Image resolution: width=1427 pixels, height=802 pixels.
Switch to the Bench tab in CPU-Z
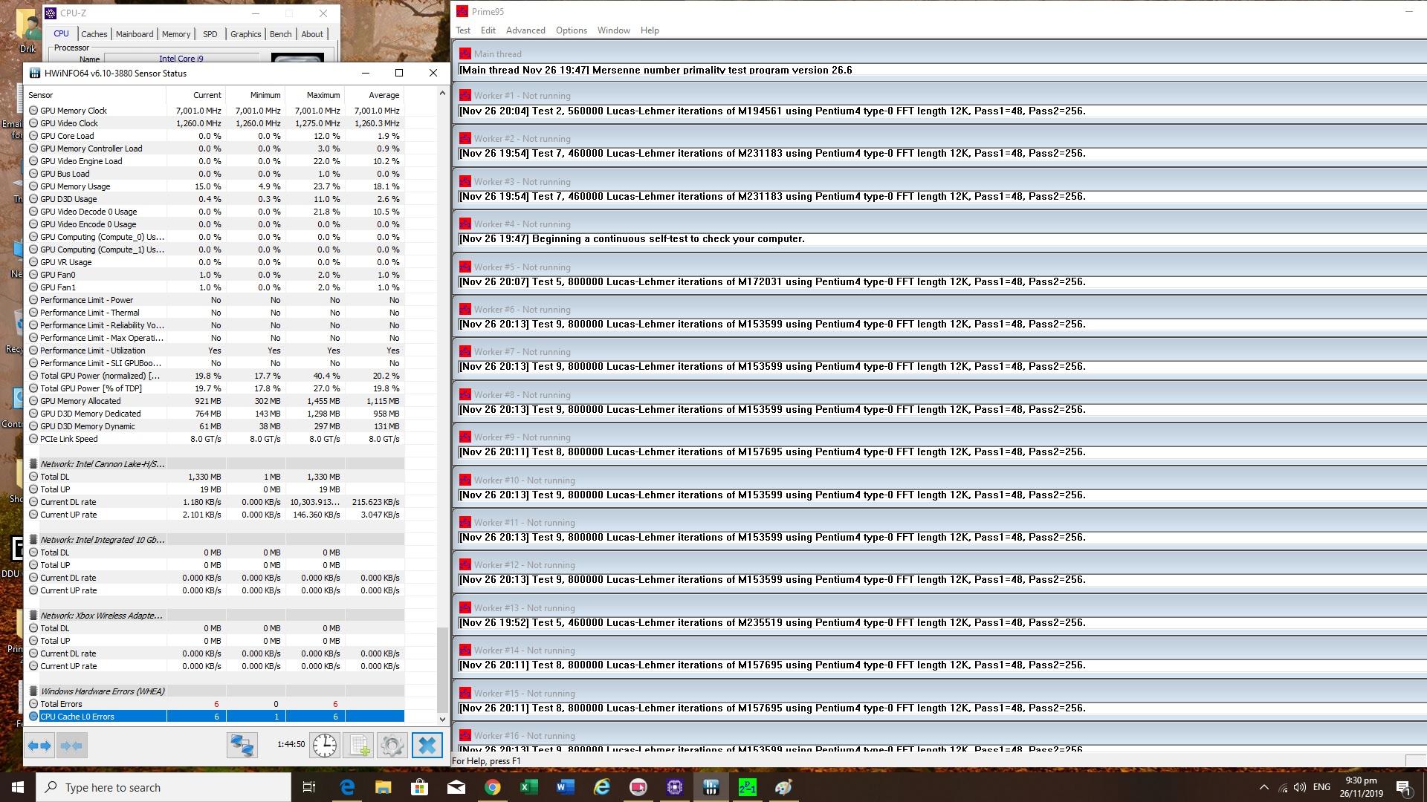(x=280, y=34)
